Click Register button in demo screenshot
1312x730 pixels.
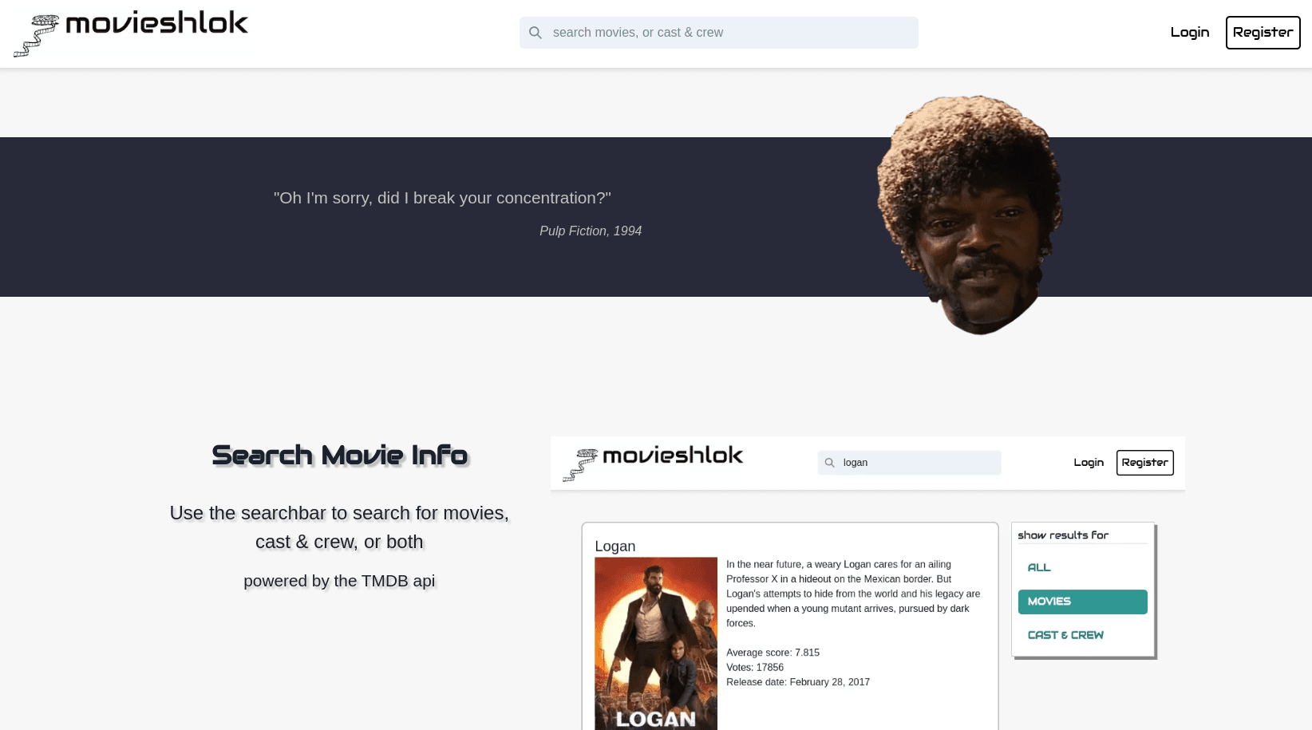1144,463
